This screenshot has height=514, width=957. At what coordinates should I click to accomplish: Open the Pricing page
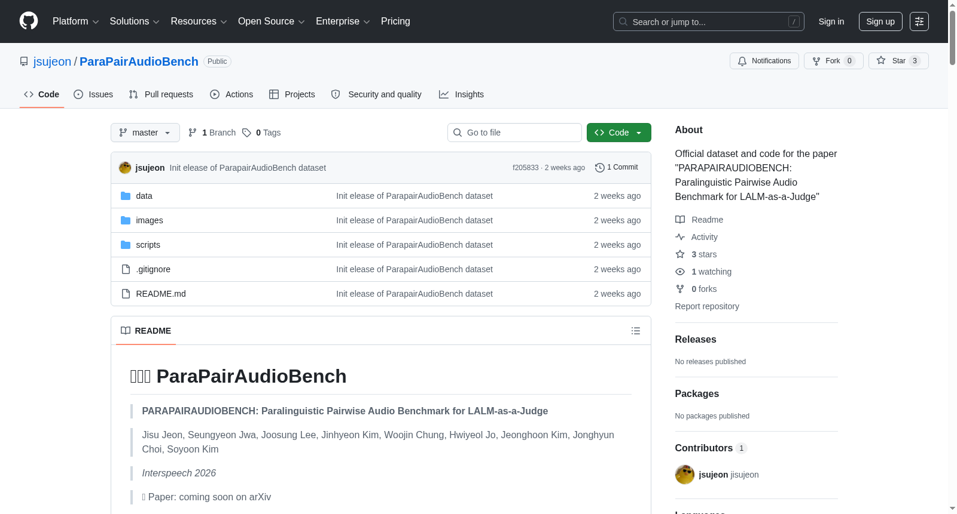coord(395,21)
